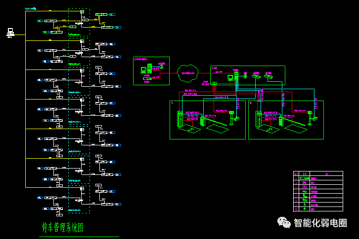359x239 pixels.
Task: Select barrier gate cabinet in left lane box
Action: [203, 121]
